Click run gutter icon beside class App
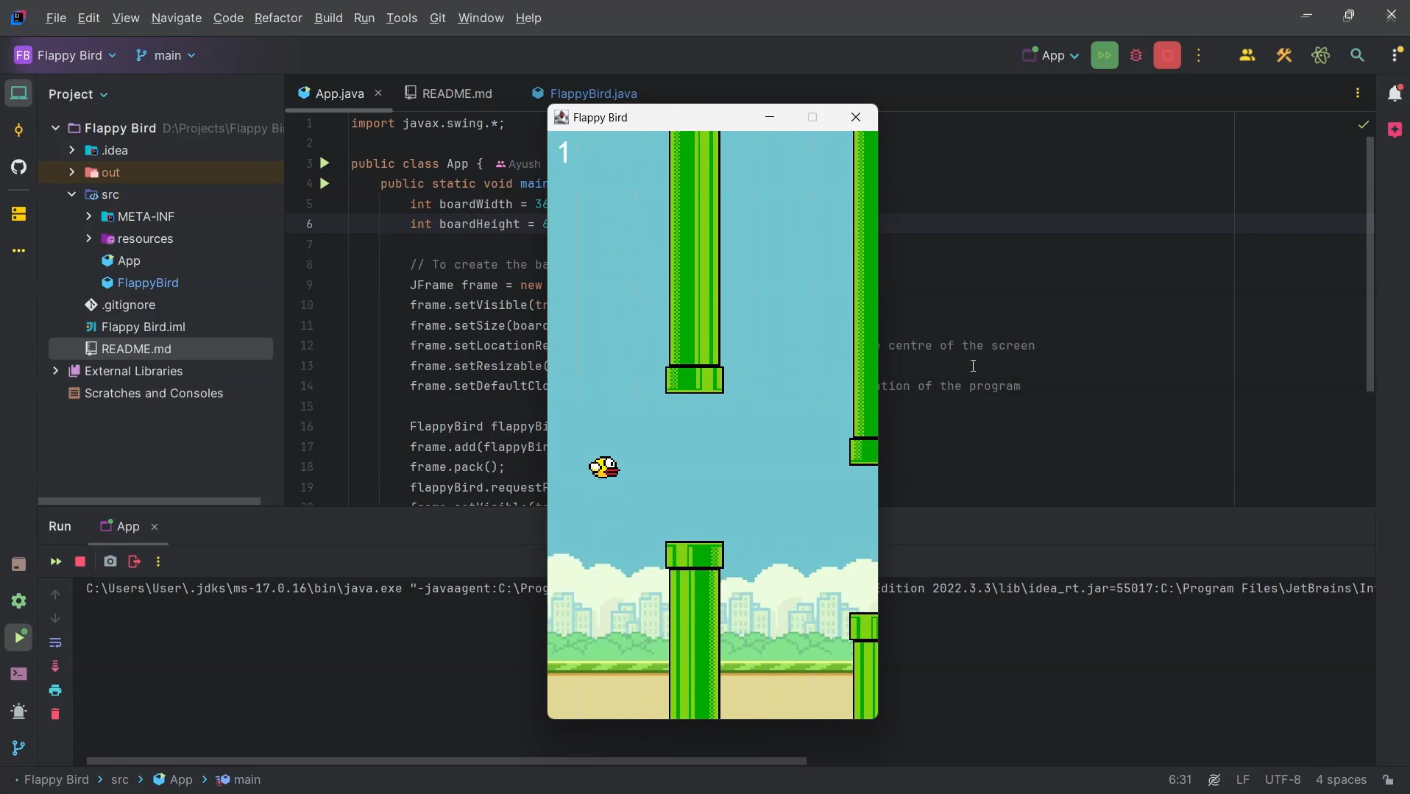The image size is (1410, 794). (x=325, y=163)
